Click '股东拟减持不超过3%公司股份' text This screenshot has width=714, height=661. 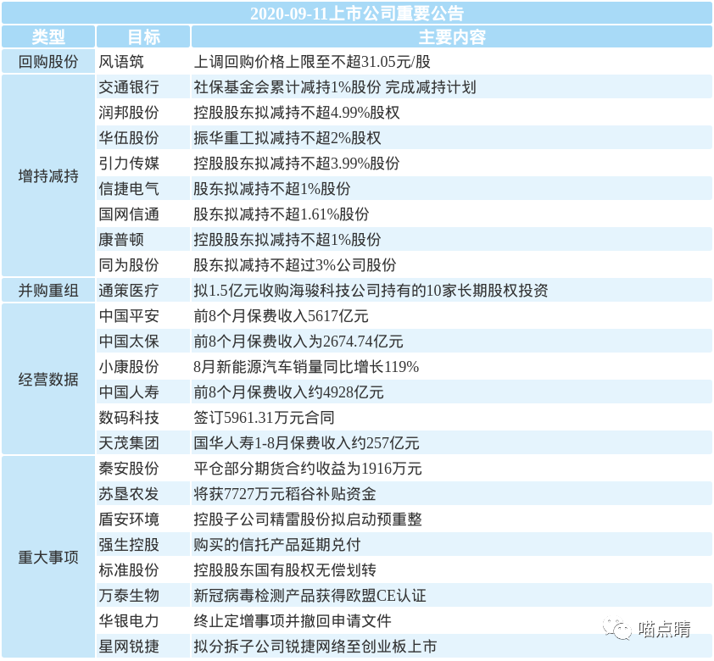(295, 264)
